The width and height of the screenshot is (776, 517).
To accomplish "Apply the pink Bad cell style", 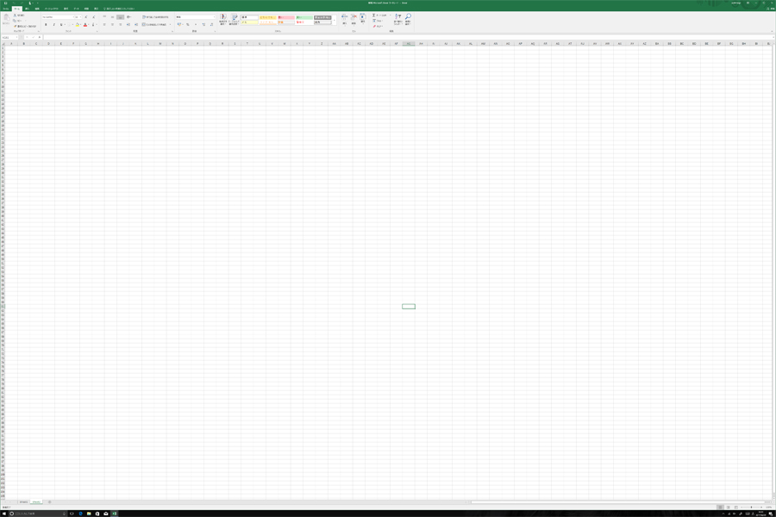I will pyautogui.click(x=286, y=17).
